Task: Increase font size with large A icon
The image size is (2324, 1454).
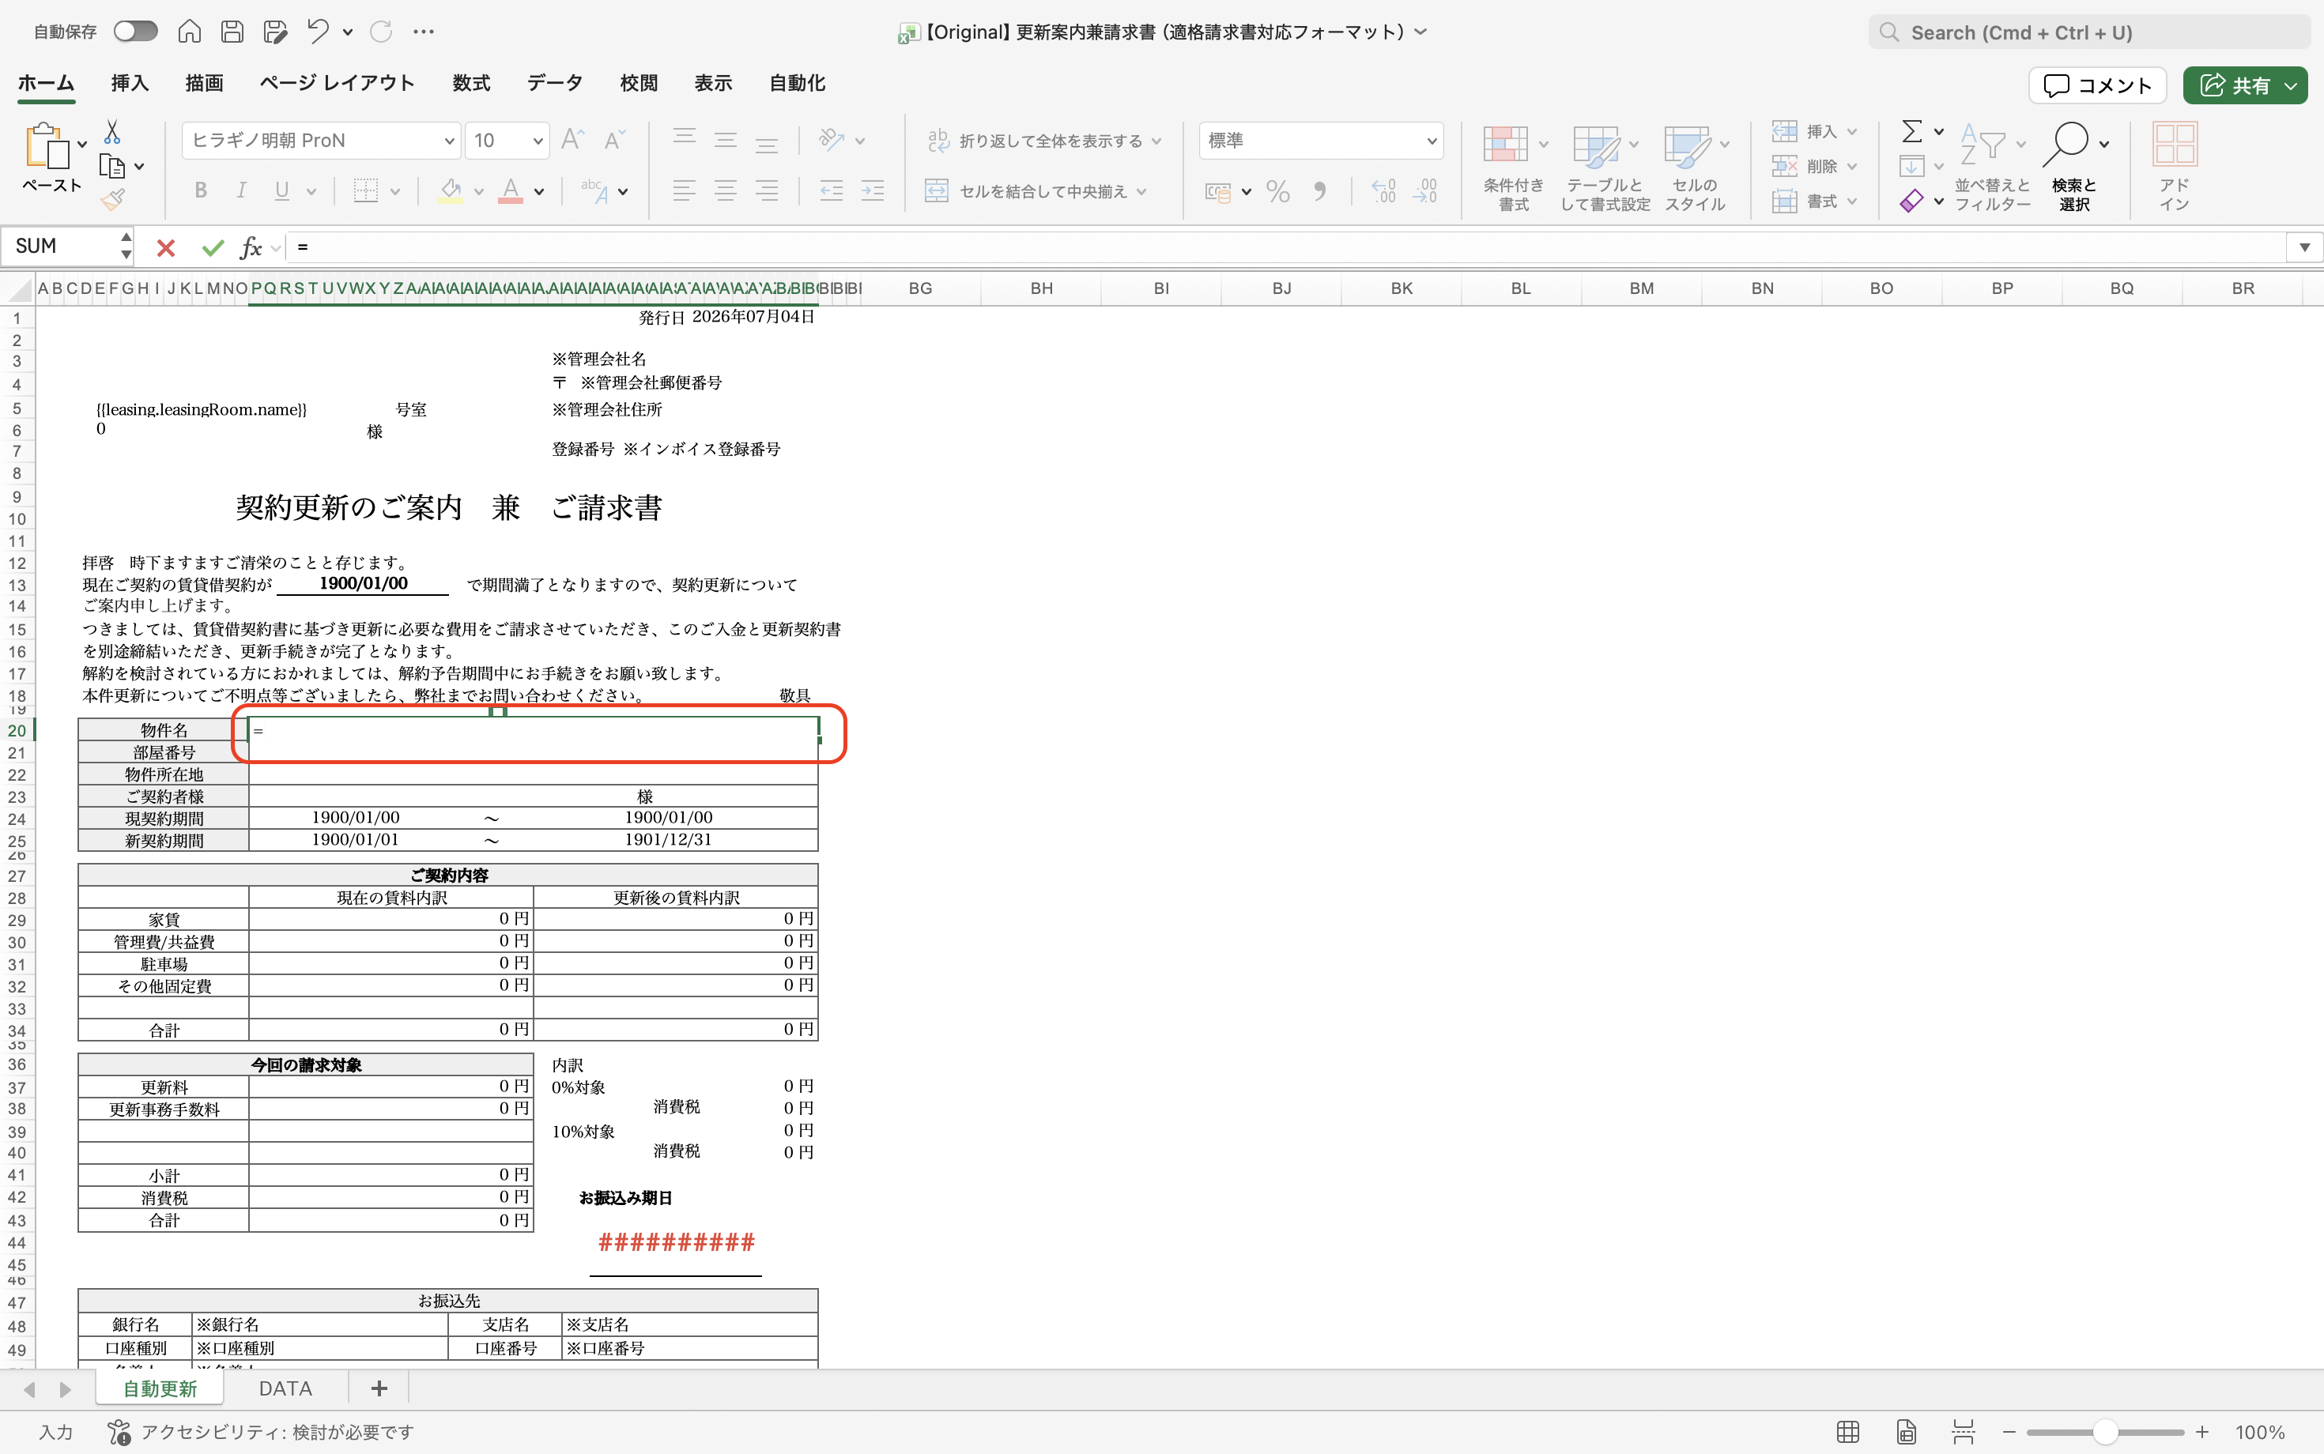Action: (x=572, y=141)
